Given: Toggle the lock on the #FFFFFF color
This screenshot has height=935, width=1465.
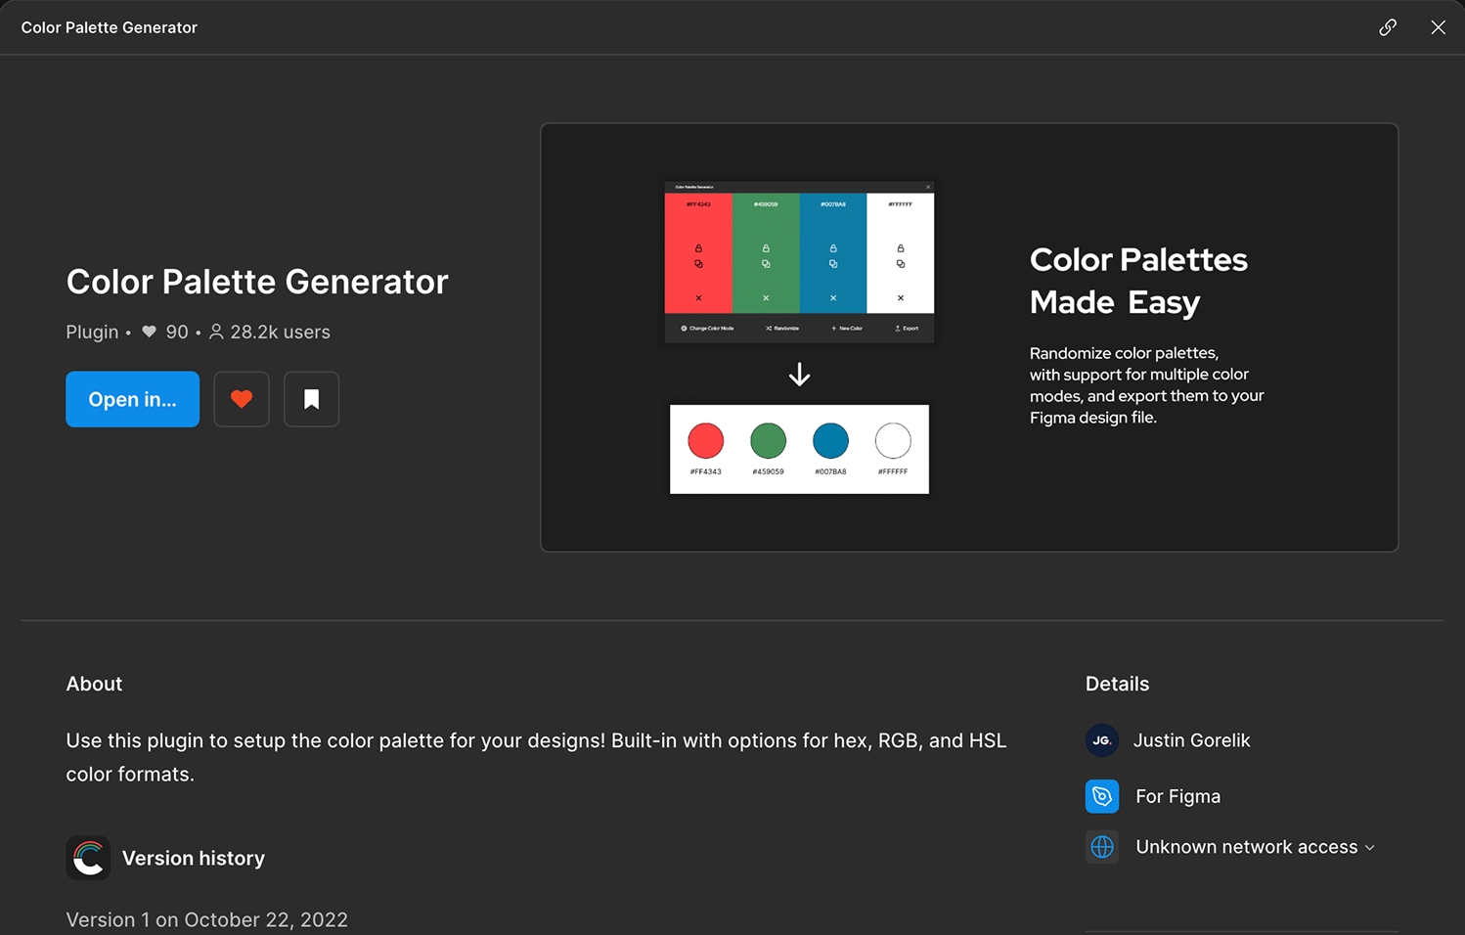Looking at the screenshot, I should 901,248.
